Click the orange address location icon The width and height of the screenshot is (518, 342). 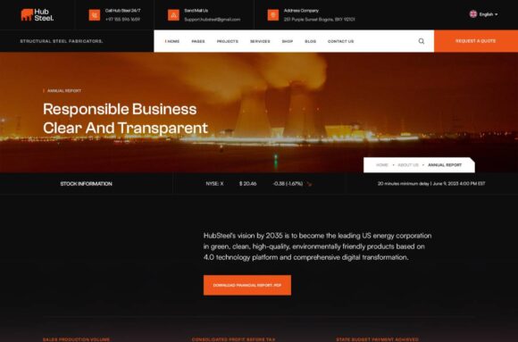(273, 15)
